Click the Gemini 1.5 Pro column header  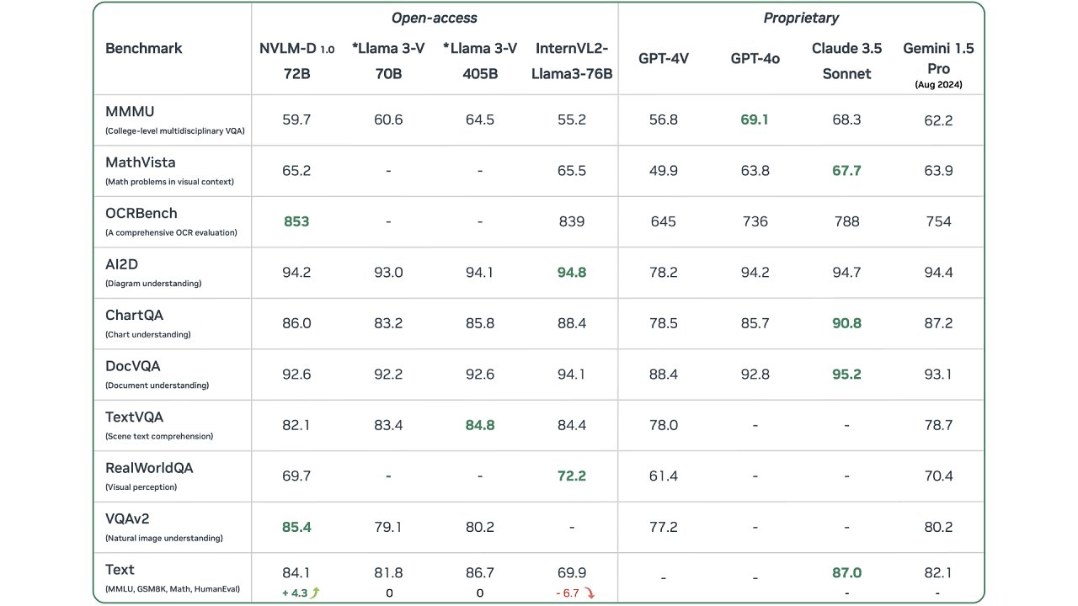tap(938, 64)
